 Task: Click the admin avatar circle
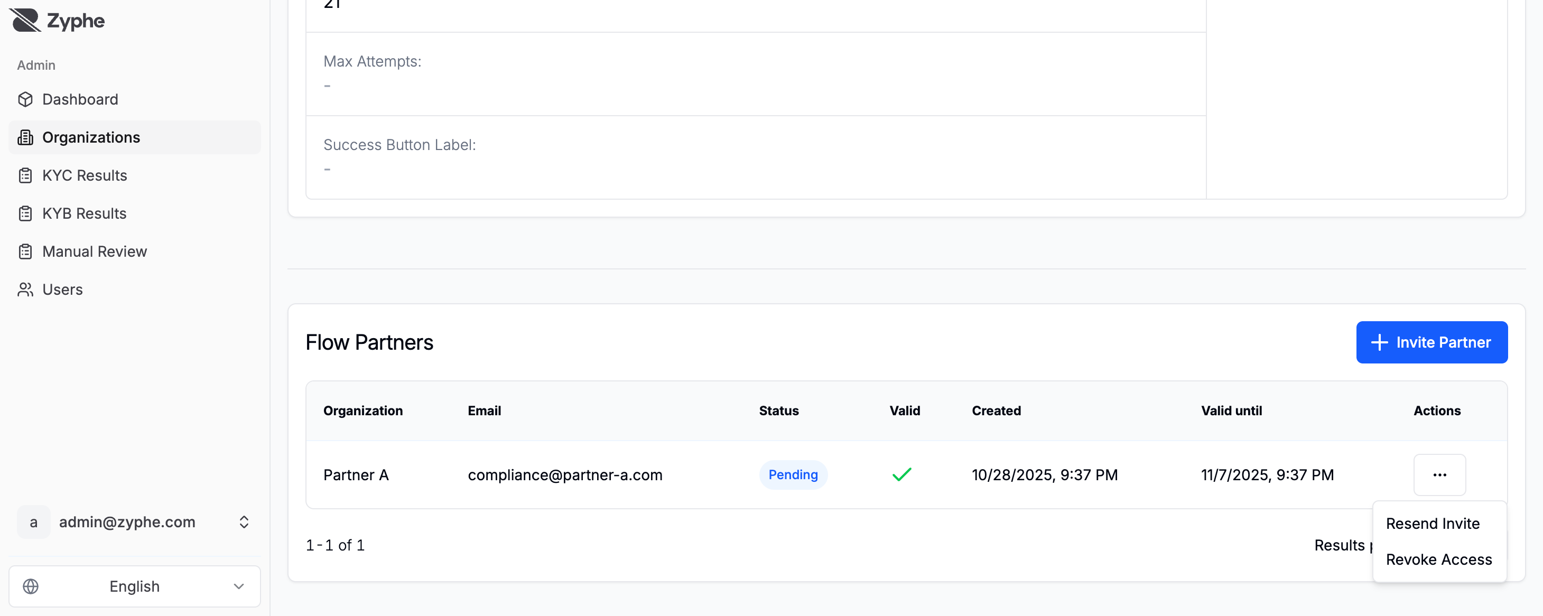coord(33,521)
